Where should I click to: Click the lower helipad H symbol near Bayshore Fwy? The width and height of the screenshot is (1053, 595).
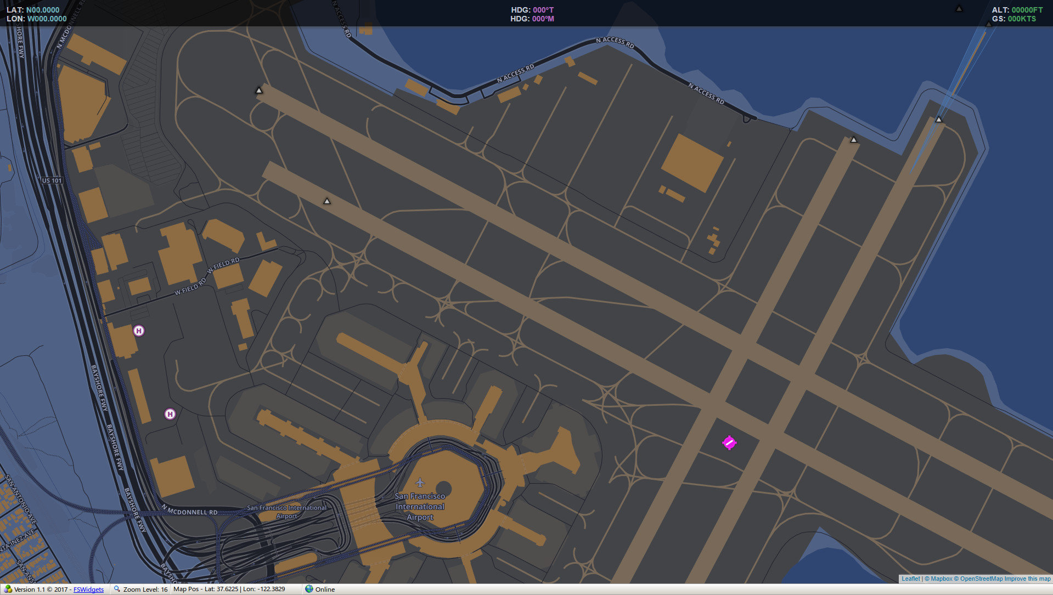click(170, 414)
